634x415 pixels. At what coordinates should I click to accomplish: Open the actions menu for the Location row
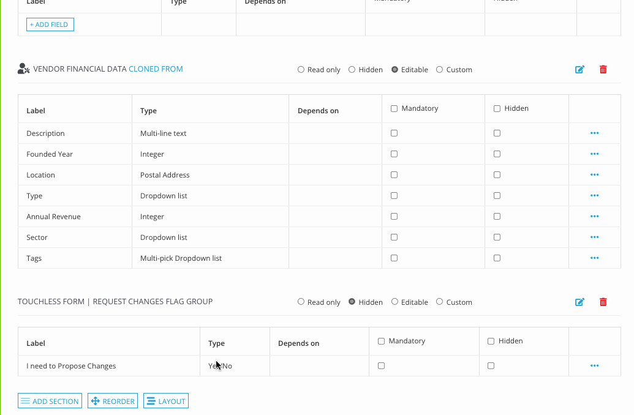[594, 174]
